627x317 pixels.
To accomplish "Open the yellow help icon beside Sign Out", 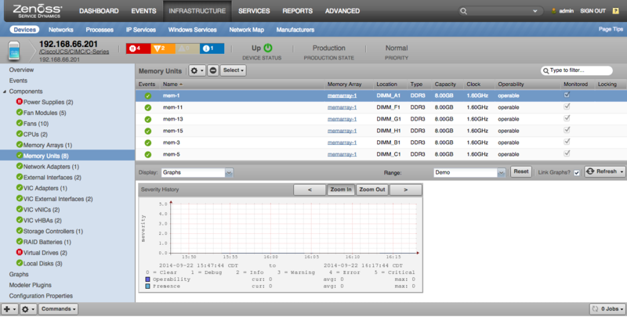I will (x=616, y=11).
